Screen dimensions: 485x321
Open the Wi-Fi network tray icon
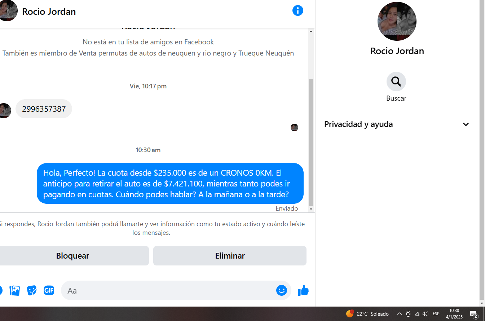417,314
